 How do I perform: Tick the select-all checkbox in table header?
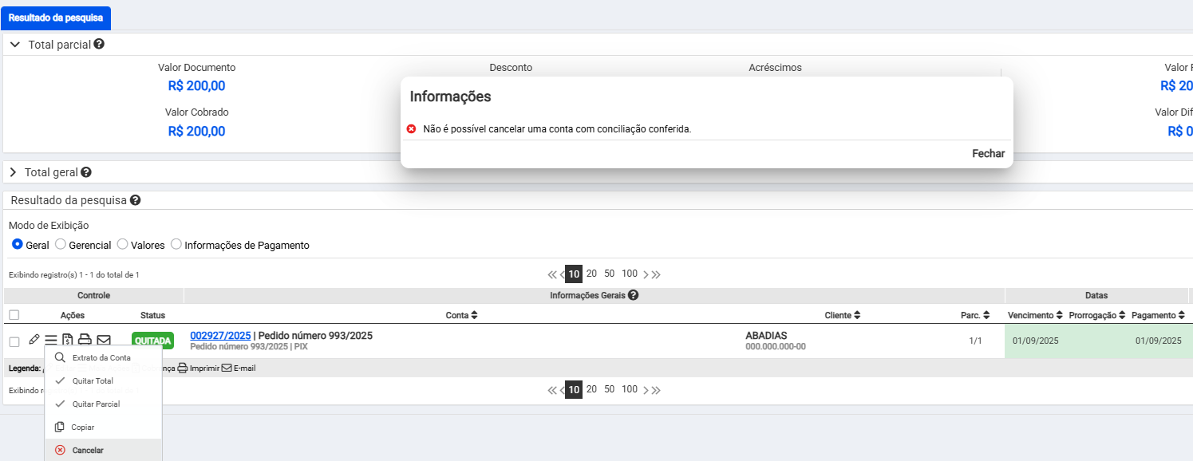pos(14,315)
